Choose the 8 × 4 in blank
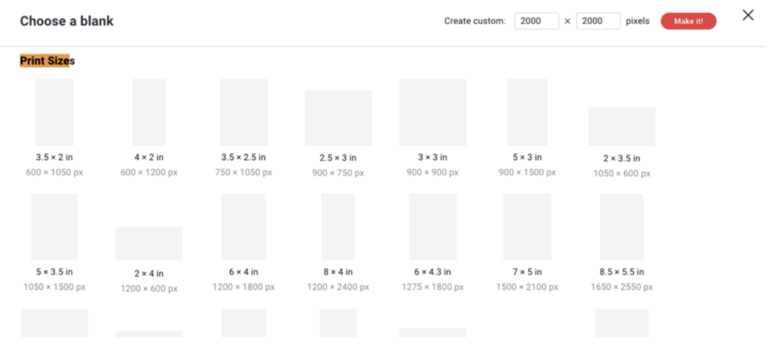The width and height of the screenshot is (769, 352). tap(338, 227)
